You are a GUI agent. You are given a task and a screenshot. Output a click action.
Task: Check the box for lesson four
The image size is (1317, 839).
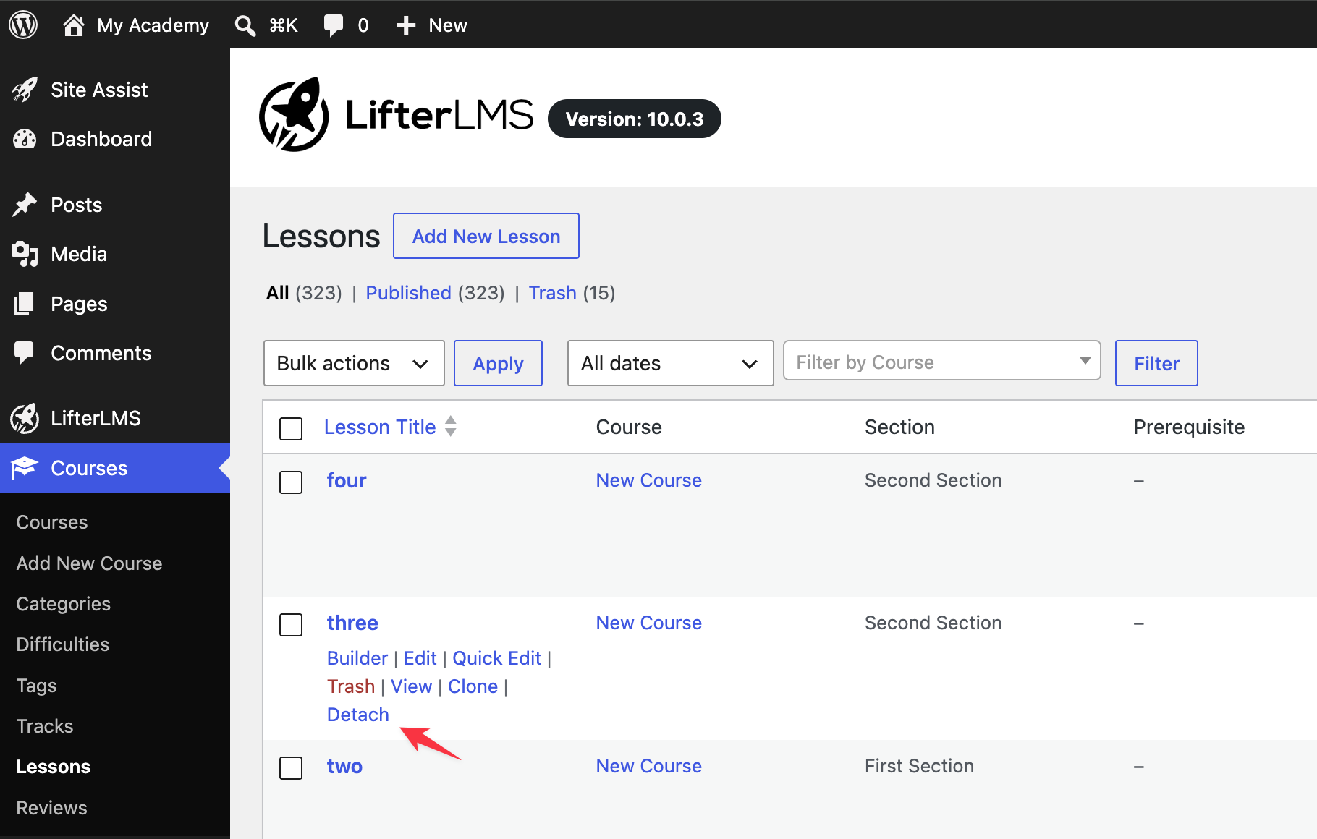[291, 482]
